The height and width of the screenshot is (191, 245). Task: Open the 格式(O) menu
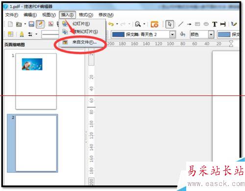(x=86, y=15)
